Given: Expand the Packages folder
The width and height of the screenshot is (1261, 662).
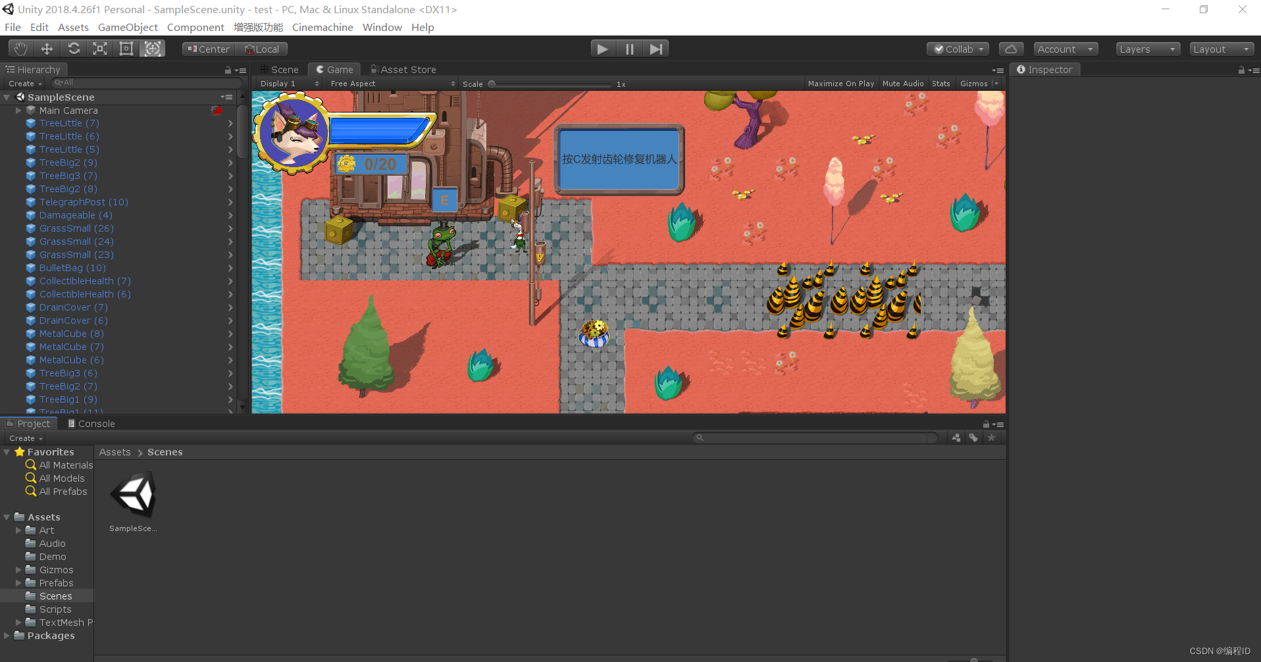Looking at the screenshot, I should coord(7,636).
